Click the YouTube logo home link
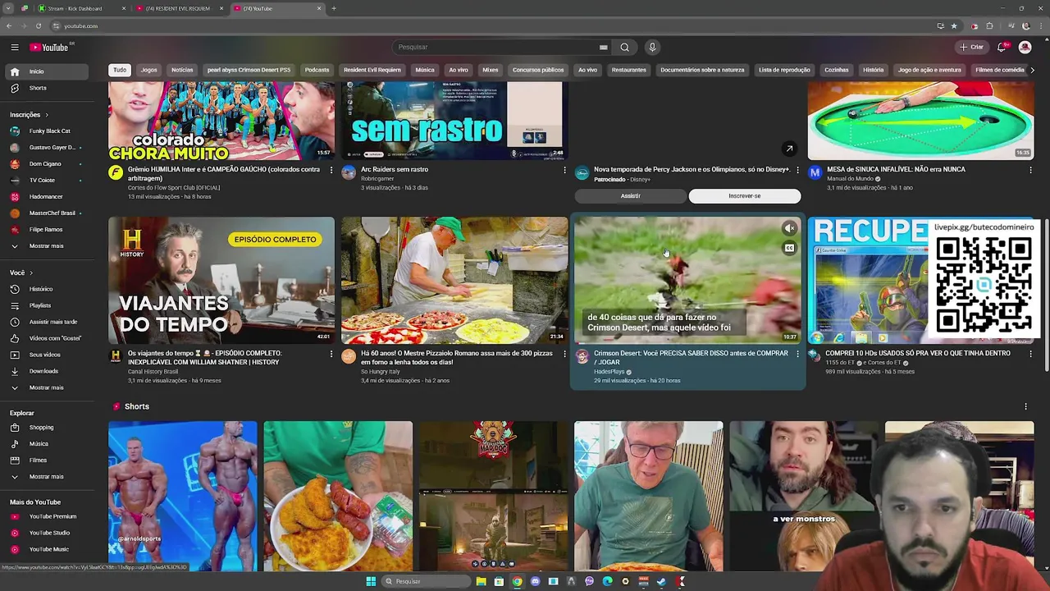 point(51,48)
